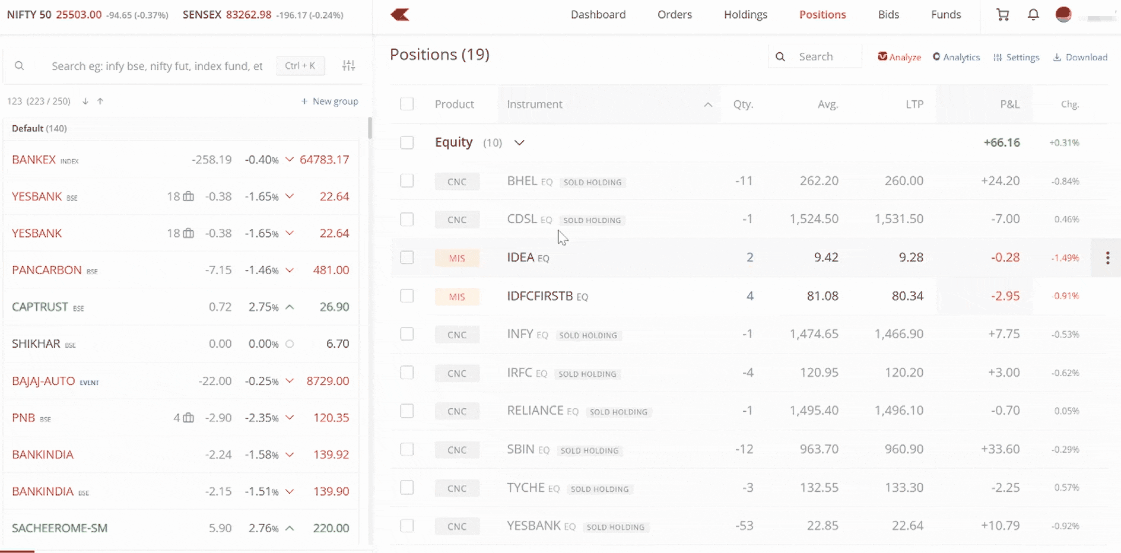Open notifications bell
The image size is (1121, 553).
(x=1033, y=15)
